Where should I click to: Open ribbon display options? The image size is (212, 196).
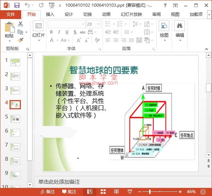(175, 5)
